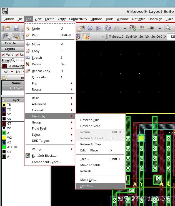Click the Layer column header
Image resolution: width=175 pixels, height=206 pixels.
pos(15,100)
